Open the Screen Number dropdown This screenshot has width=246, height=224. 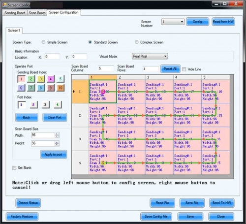pos(173,22)
